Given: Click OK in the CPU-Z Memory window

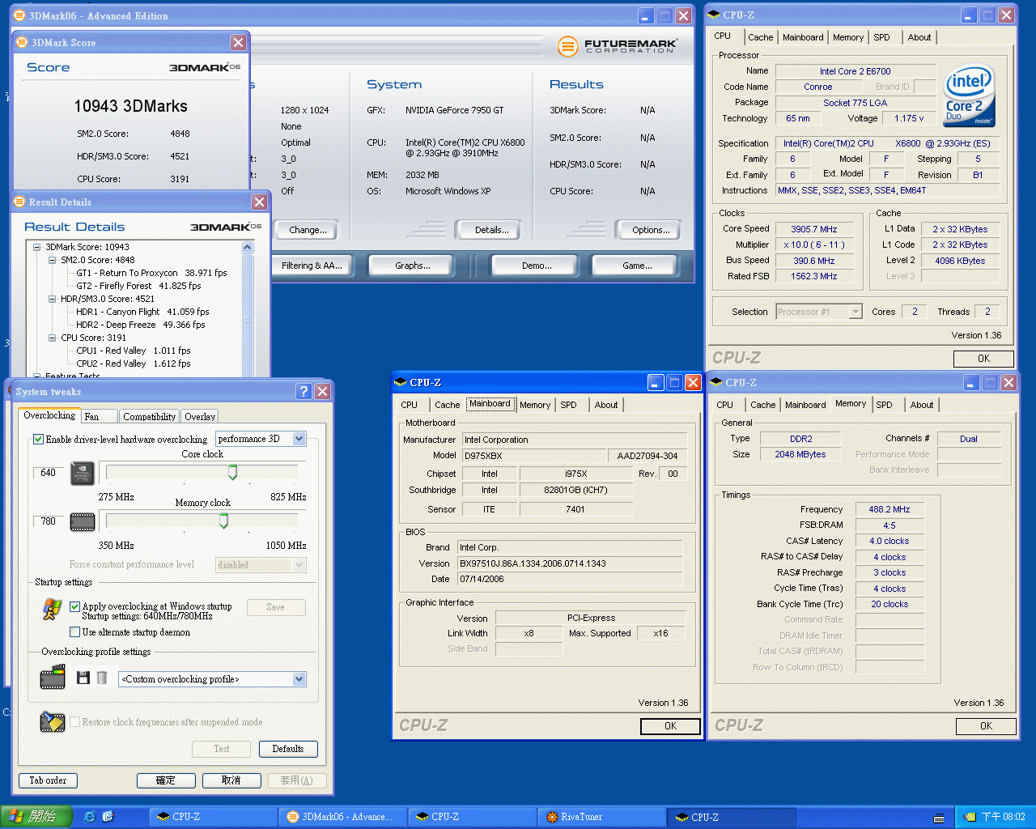Looking at the screenshot, I should coord(986,726).
